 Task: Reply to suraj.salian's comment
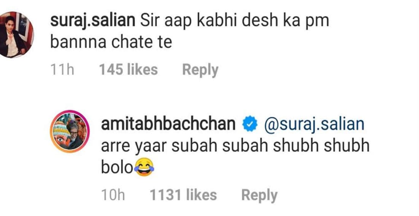coord(200,70)
